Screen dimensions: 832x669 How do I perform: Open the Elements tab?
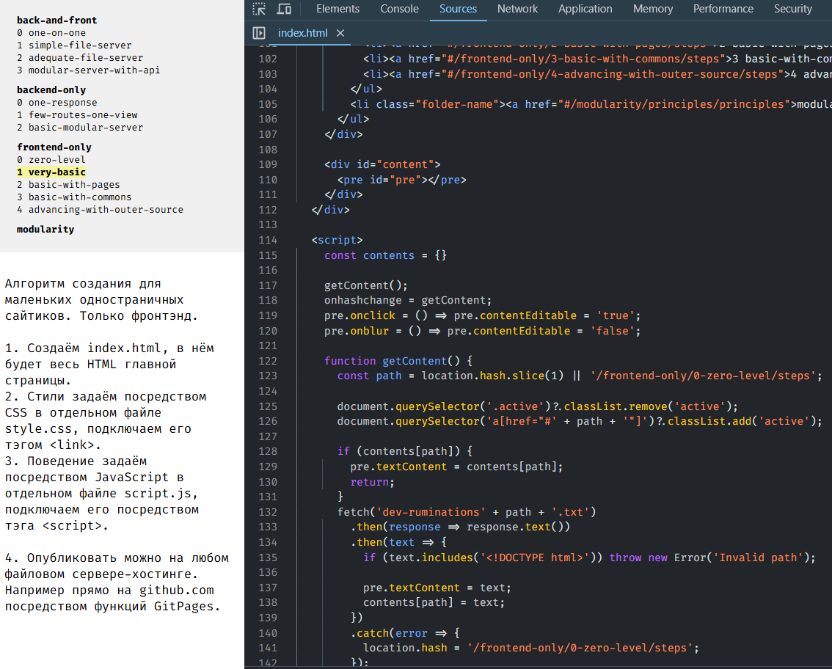pyautogui.click(x=337, y=9)
